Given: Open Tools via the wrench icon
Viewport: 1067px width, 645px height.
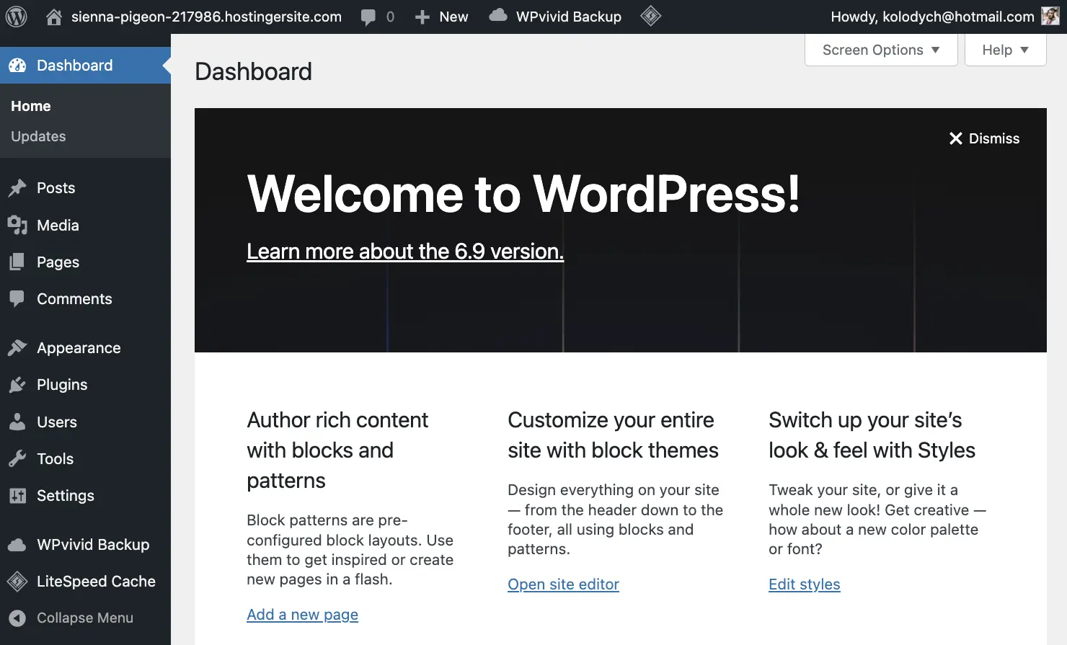Looking at the screenshot, I should 18,458.
